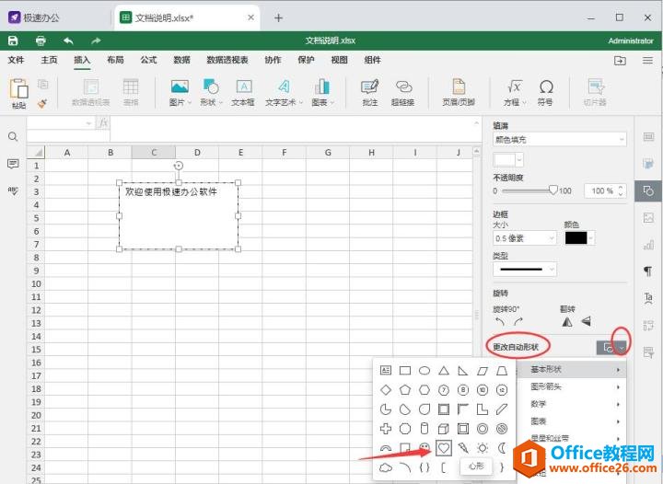Screen dimensions: 663x484
Task: Choose the crescent moon shape
Action: point(502,448)
